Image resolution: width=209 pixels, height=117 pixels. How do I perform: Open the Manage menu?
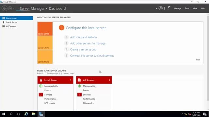(x=178, y=8)
